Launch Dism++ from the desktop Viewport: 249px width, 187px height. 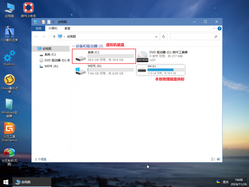click(x=9, y=58)
